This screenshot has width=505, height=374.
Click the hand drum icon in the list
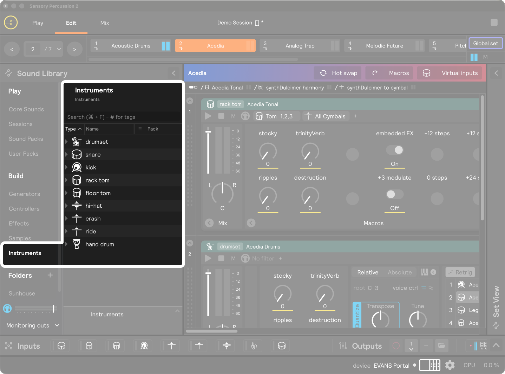tap(77, 244)
